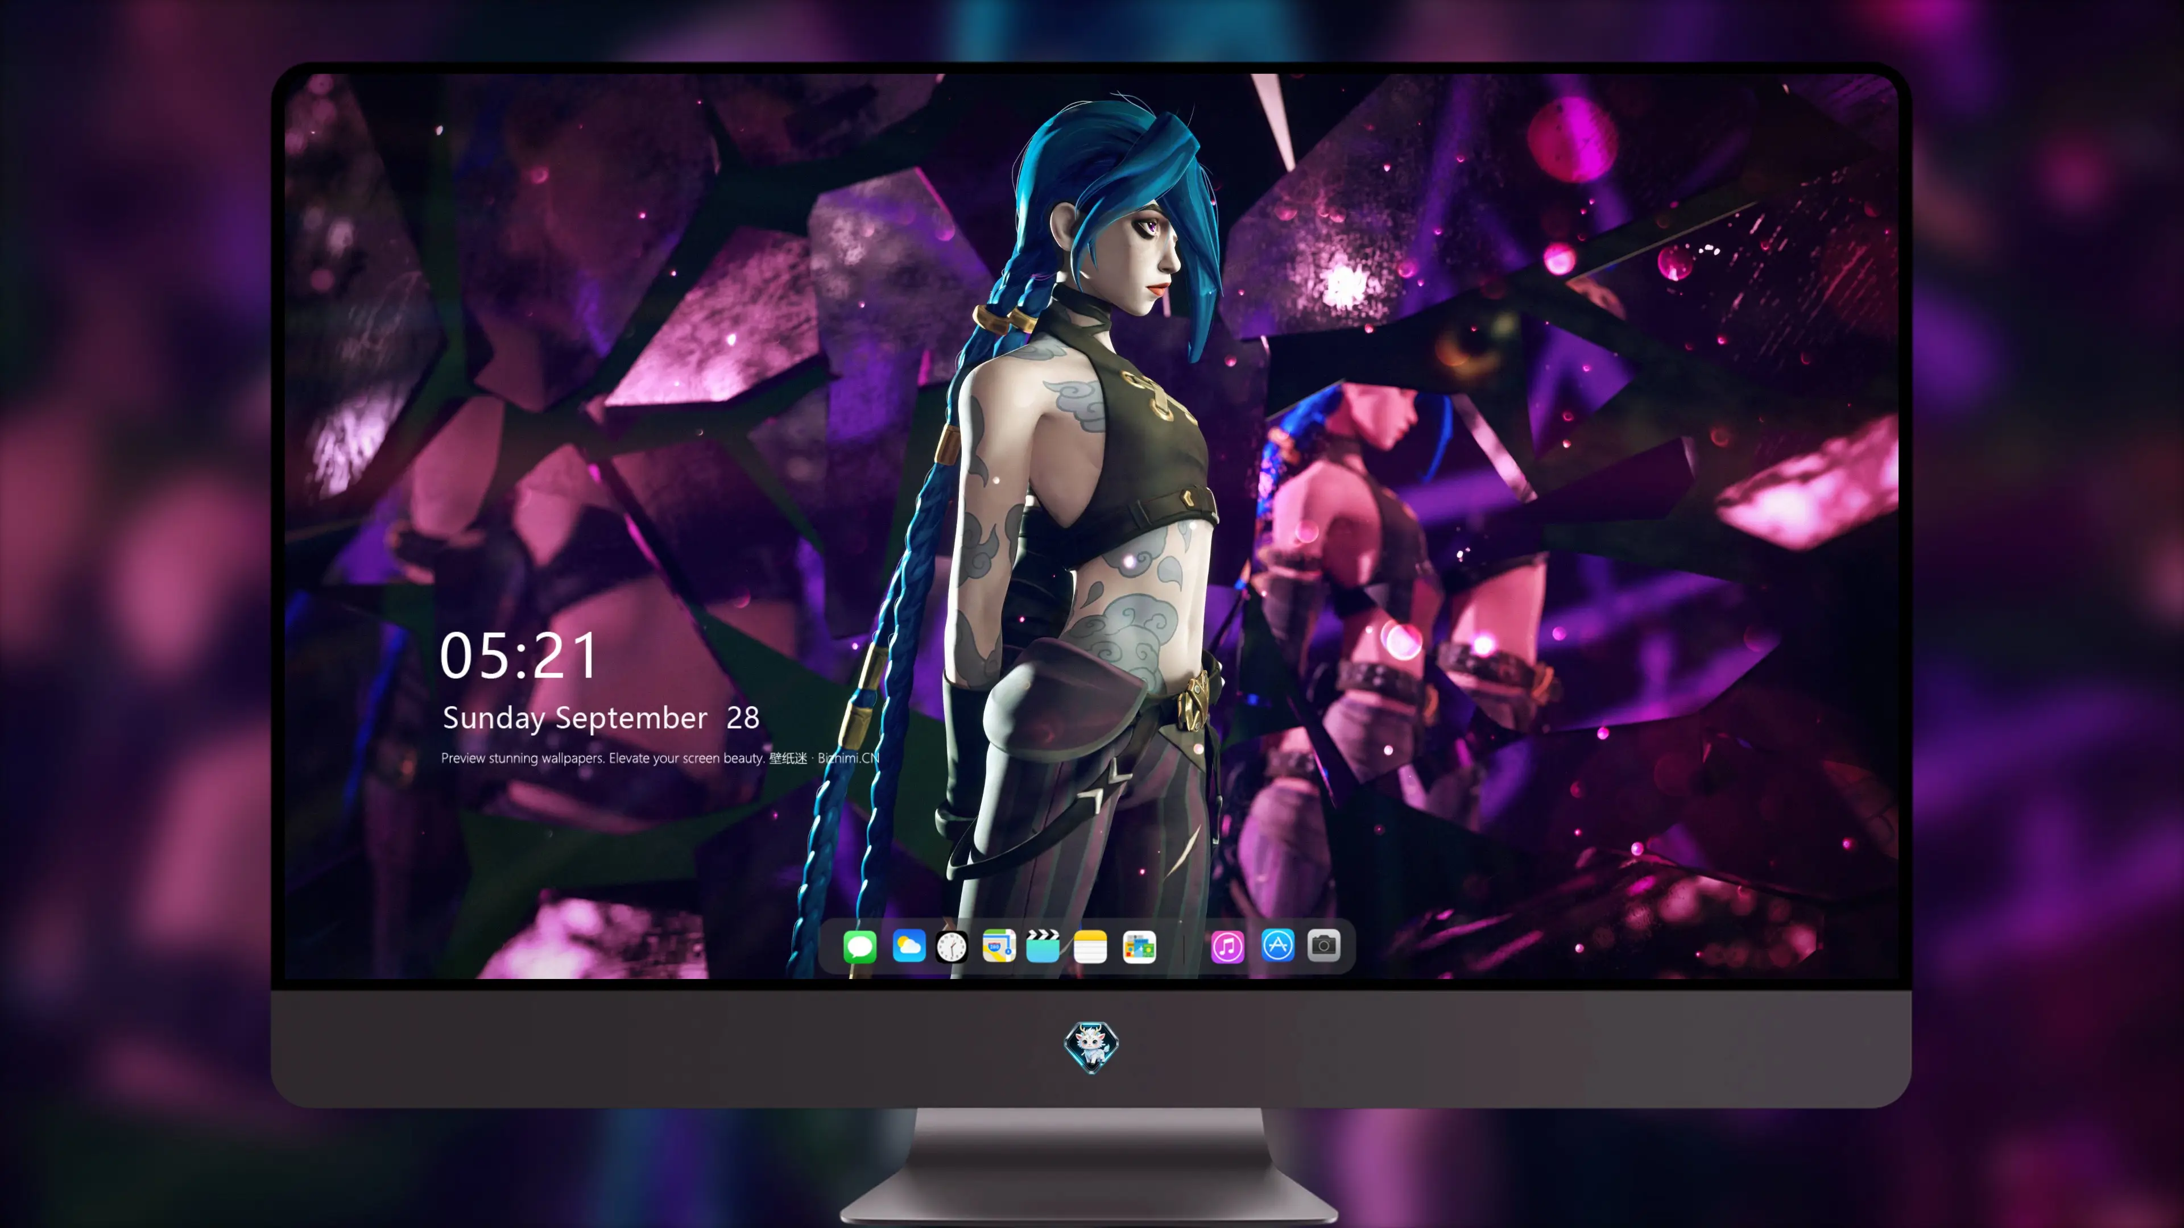
Task: Open the yellow Notes app
Action: (x=1090, y=946)
